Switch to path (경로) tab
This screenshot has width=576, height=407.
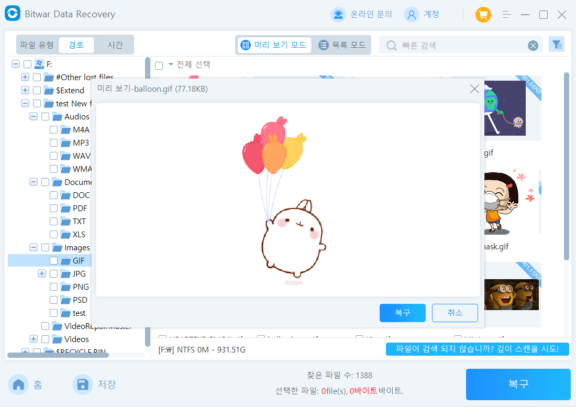pos(76,45)
